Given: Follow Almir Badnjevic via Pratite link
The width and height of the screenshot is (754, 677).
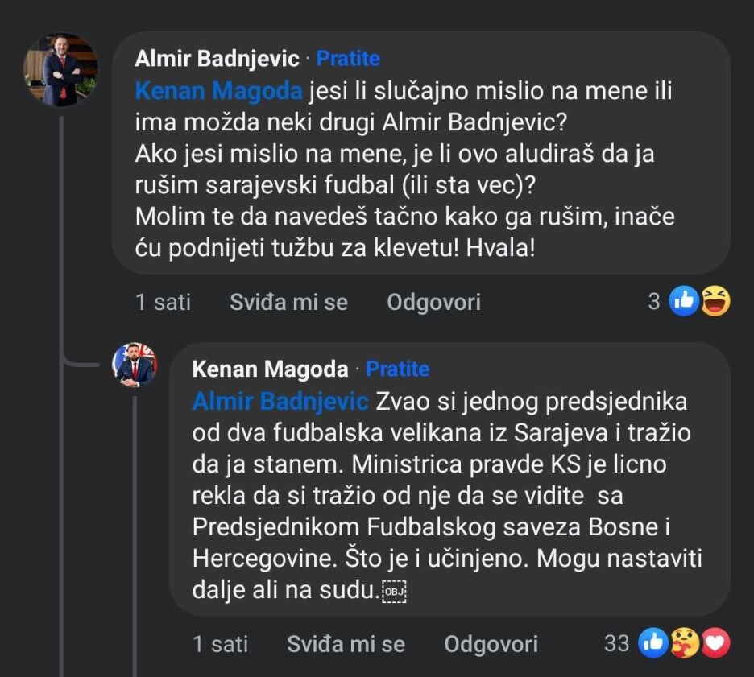Looking at the screenshot, I should click(x=348, y=59).
